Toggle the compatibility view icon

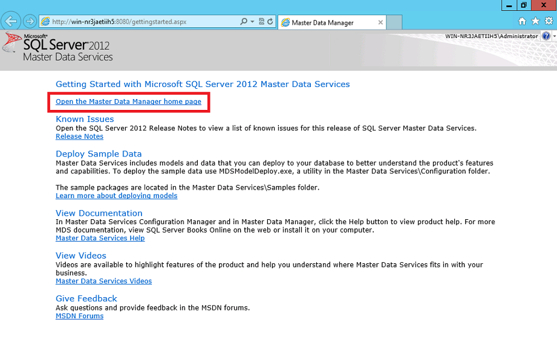[261, 22]
